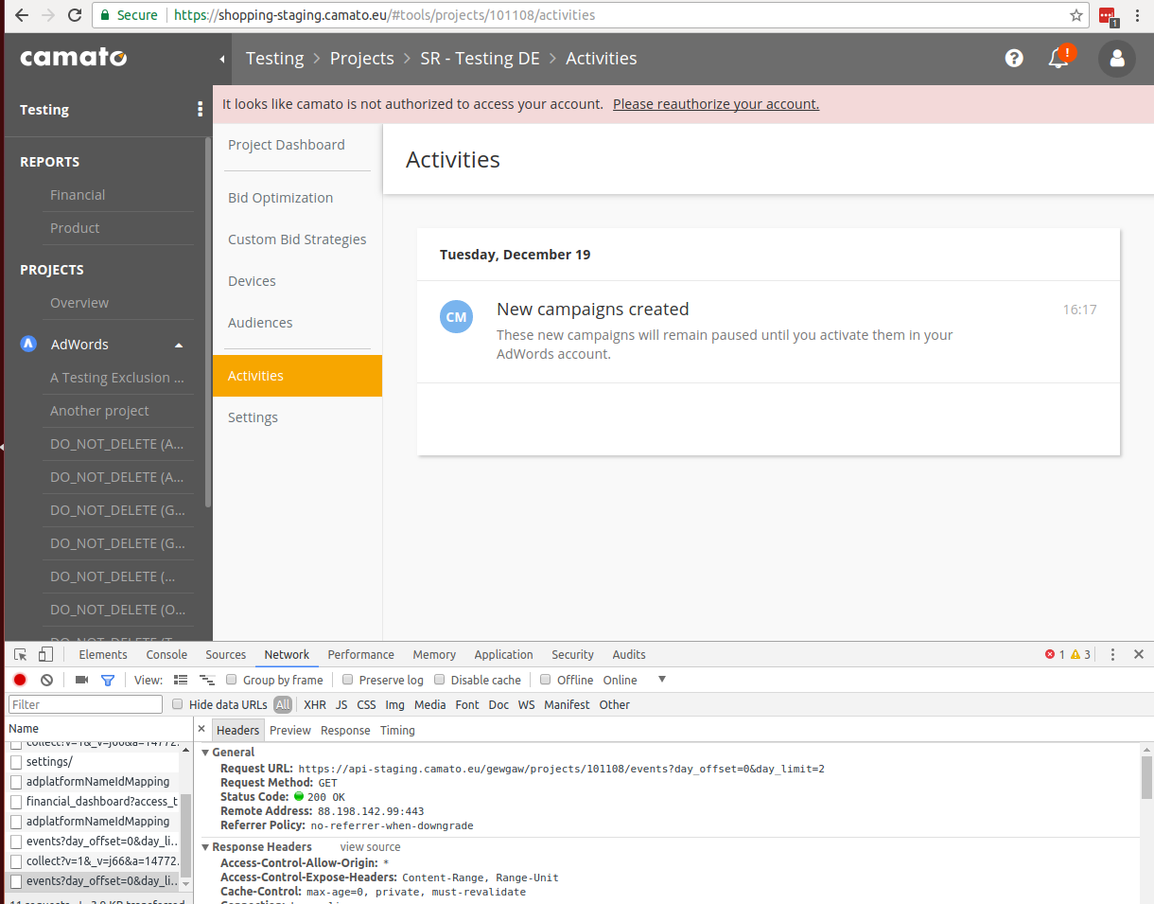1154x904 pixels.
Task: Open Product report in sidebar
Action: click(x=75, y=228)
